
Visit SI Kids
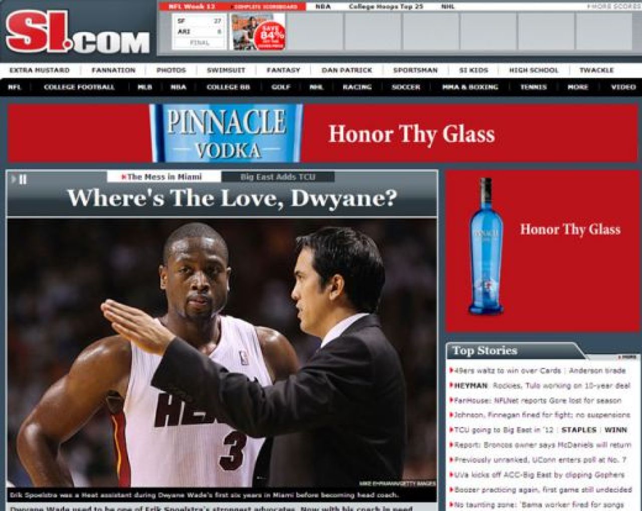click(473, 70)
